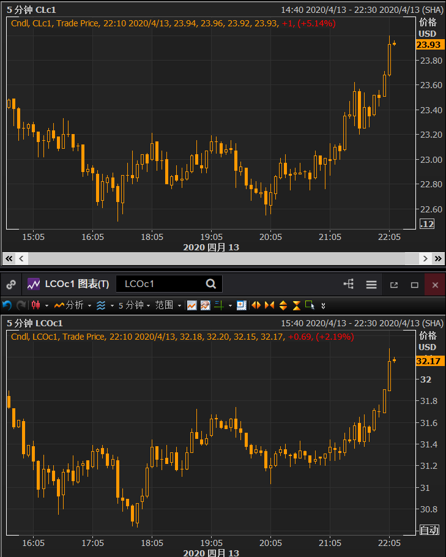This screenshot has width=446, height=557.
Task: Toggle the 自动 auto-scale button on lower chart
Action: tap(429, 530)
